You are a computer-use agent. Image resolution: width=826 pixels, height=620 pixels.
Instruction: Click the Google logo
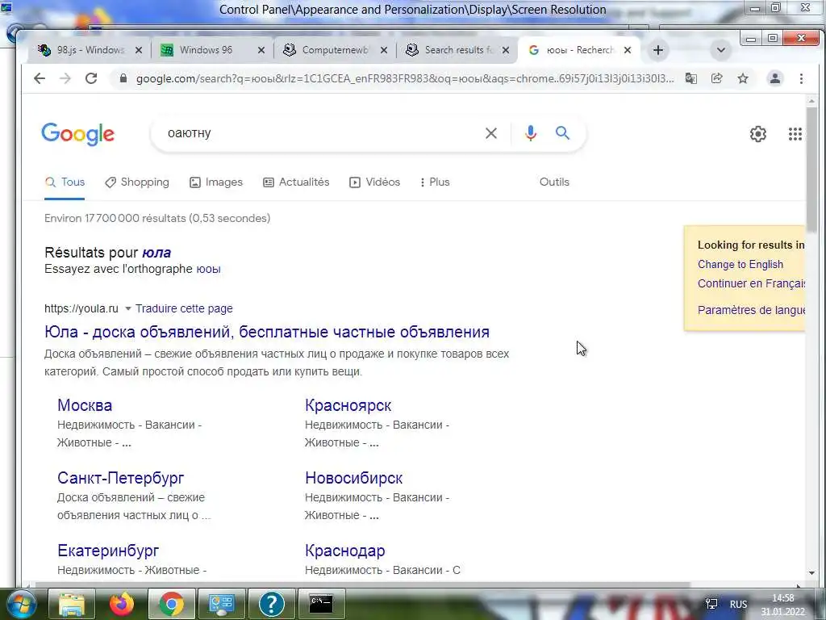point(78,134)
